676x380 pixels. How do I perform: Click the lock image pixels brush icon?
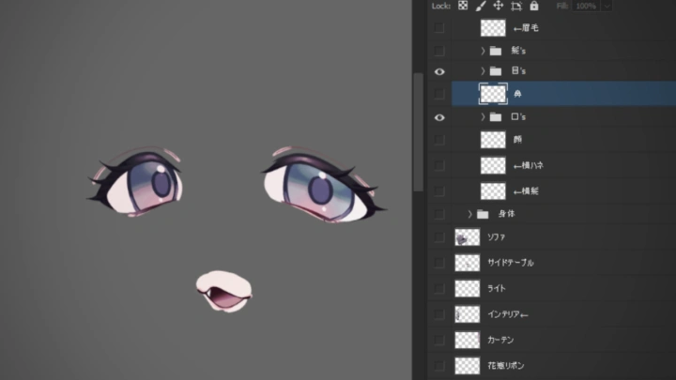tap(480, 6)
